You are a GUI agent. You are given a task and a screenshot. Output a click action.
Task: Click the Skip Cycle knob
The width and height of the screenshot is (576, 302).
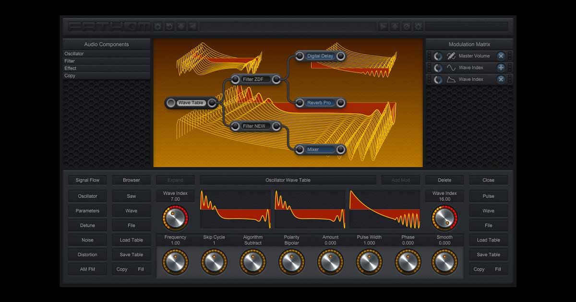(214, 262)
